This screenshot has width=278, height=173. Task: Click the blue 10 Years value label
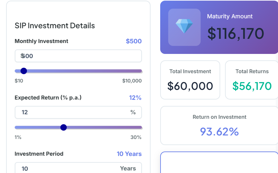coord(129,154)
